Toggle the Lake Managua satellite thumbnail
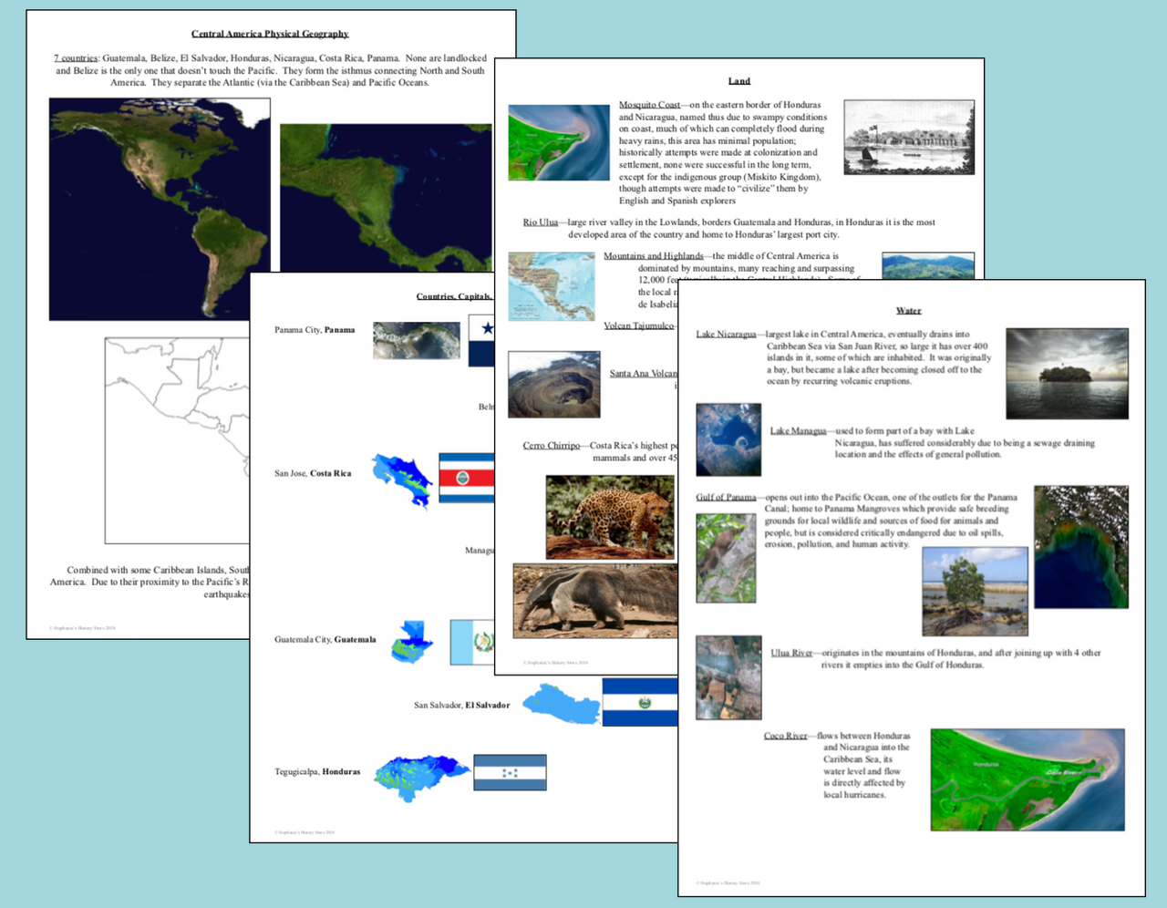Image resolution: width=1167 pixels, height=908 pixels. point(728,439)
